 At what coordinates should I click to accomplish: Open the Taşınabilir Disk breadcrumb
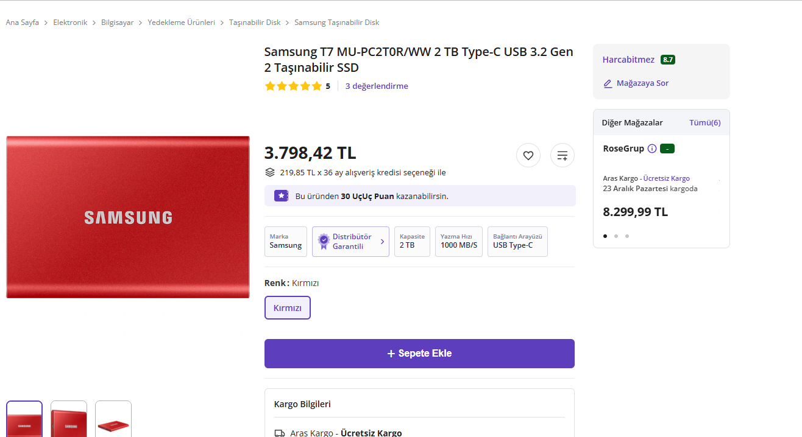[x=255, y=23]
